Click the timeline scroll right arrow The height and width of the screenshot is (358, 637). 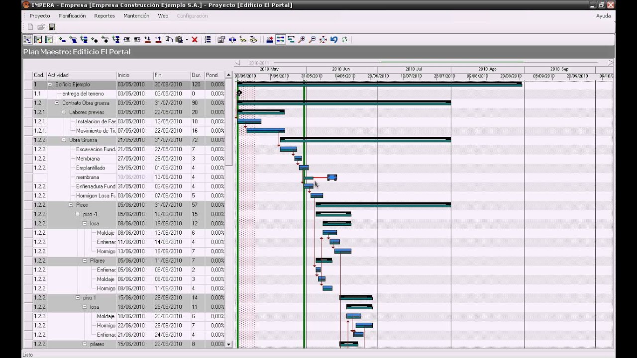click(611, 63)
